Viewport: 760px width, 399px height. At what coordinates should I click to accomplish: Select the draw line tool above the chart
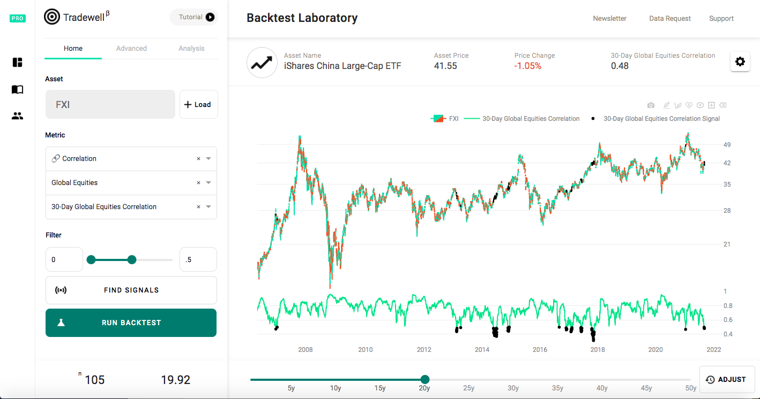point(666,105)
